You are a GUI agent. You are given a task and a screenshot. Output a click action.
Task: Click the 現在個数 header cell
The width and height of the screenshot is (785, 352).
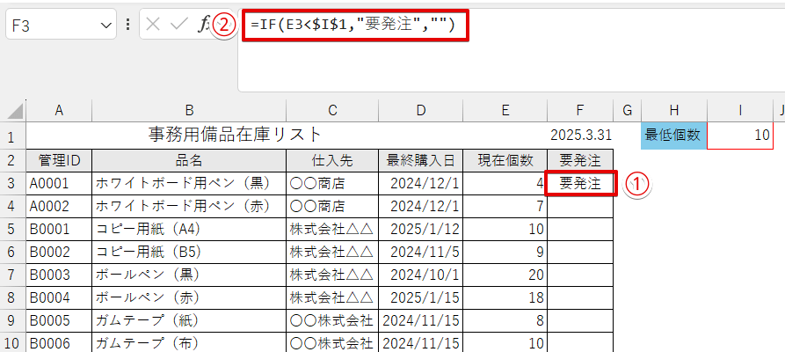tap(505, 160)
